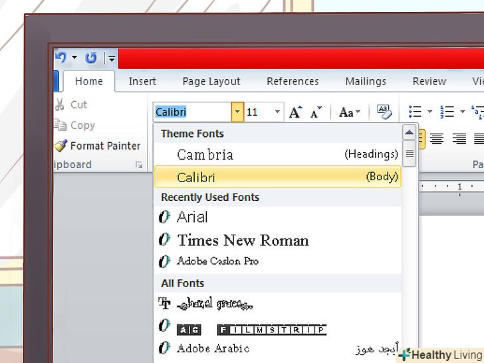
Task: Click the OpenType icon beside Adobe Arabic
Action: click(x=164, y=348)
